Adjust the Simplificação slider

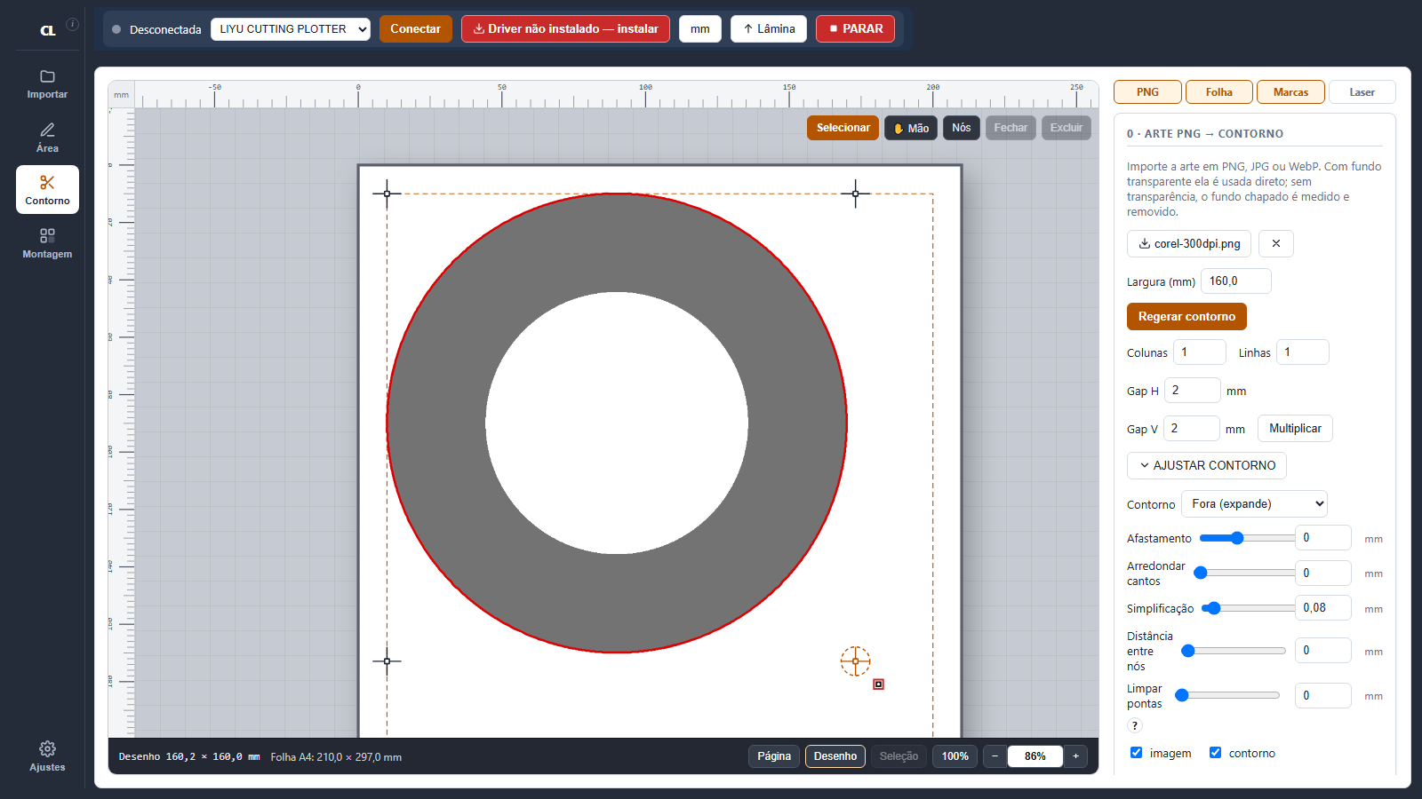coord(1247,608)
